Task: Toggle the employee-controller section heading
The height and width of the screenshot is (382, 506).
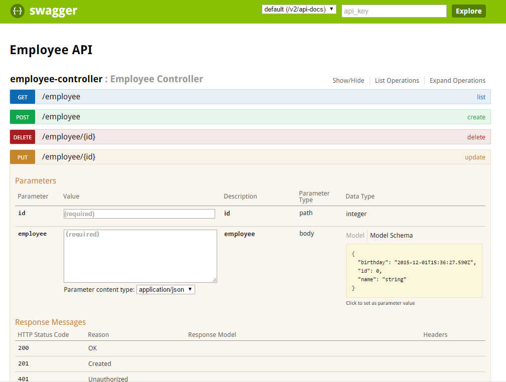Action: [x=56, y=79]
